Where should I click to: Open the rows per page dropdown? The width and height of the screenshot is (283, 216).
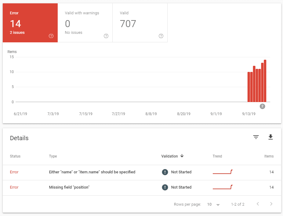click(213, 204)
